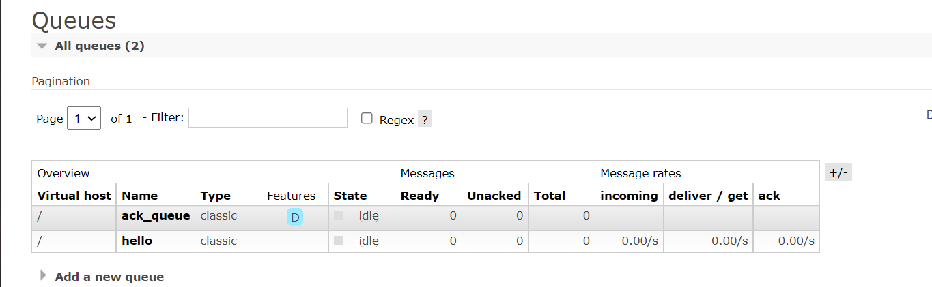Click the D durable feature badge on ack_queue
932x287 pixels.
[295, 217]
